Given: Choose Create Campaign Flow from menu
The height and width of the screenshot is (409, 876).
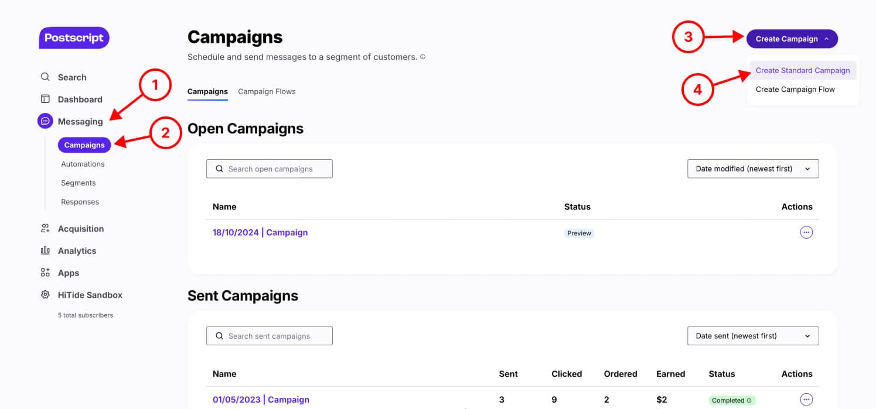Looking at the screenshot, I should coord(795,90).
